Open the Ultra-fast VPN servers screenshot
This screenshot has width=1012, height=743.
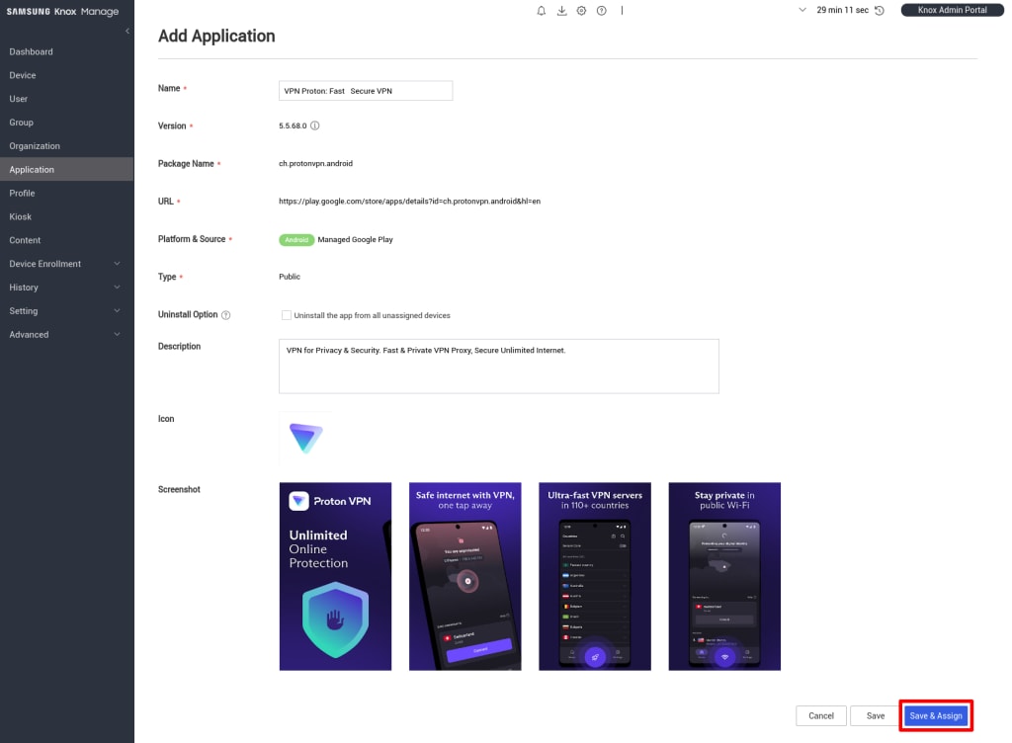point(594,576)
